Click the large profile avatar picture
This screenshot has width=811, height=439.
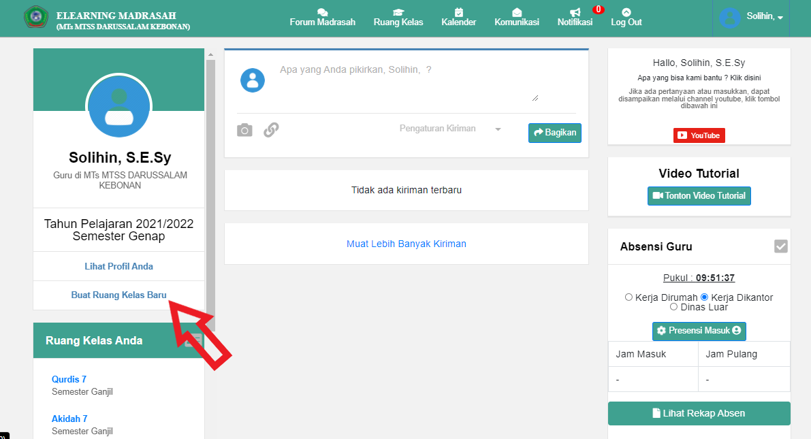coord(118,107)
